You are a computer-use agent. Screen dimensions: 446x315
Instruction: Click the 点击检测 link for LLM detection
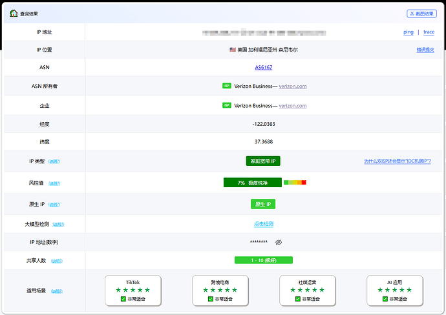pyautogui.click(x=264, y=224)
